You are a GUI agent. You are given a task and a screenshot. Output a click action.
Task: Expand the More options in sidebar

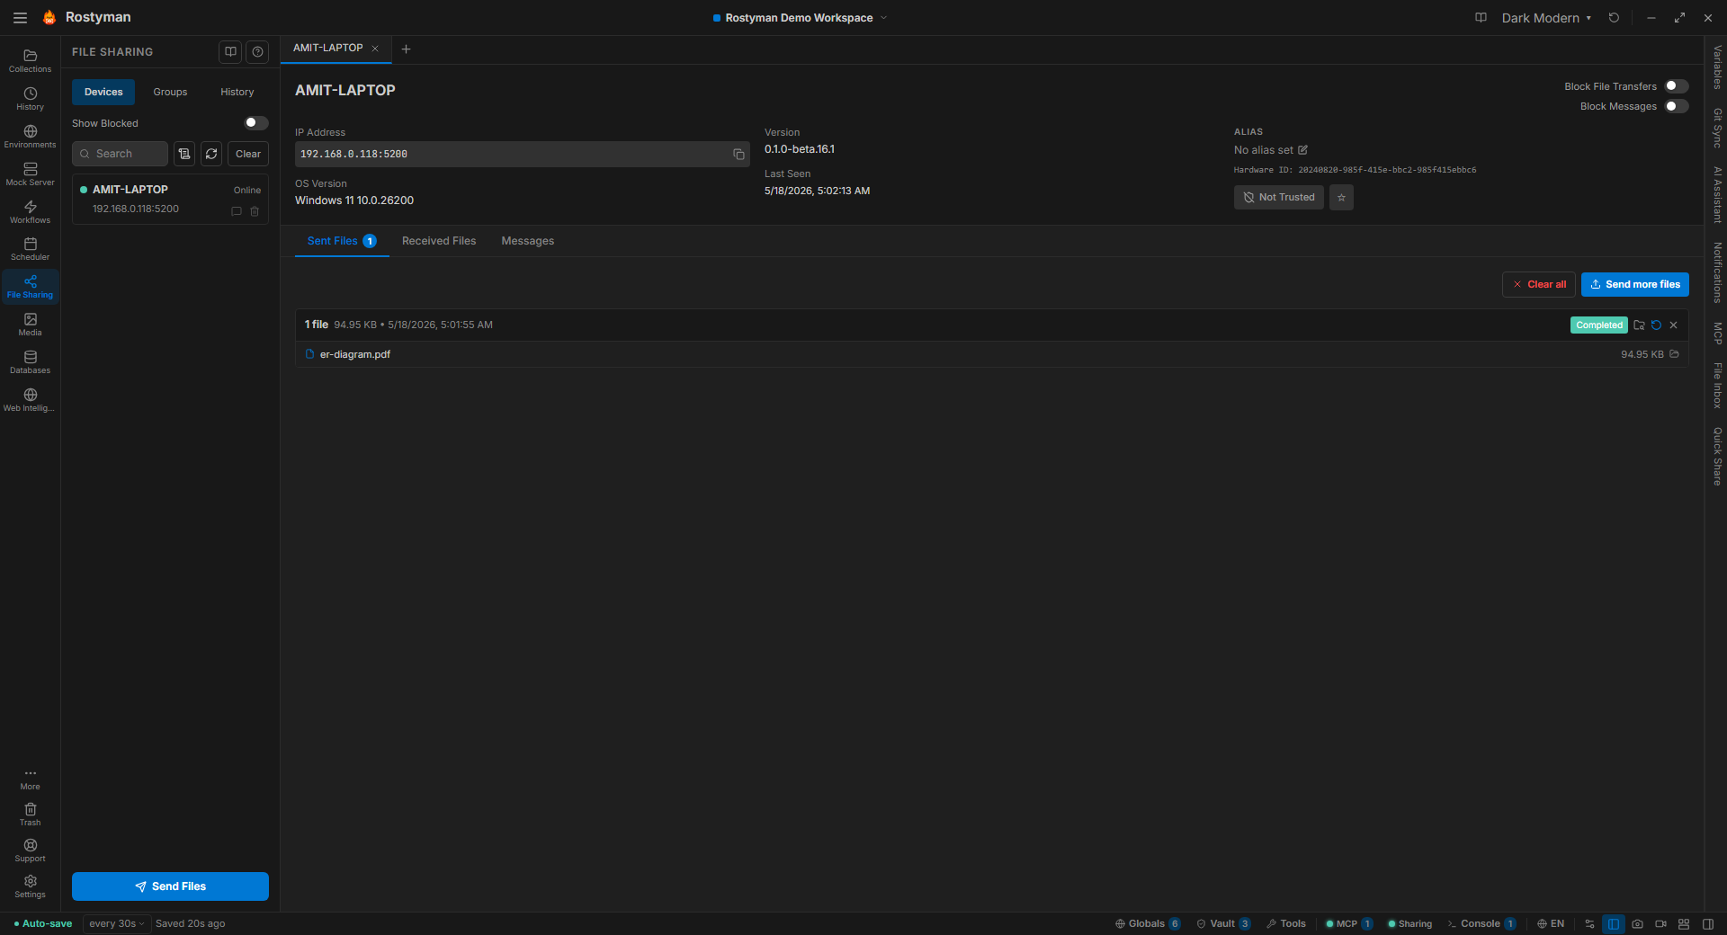coord(30,779)
